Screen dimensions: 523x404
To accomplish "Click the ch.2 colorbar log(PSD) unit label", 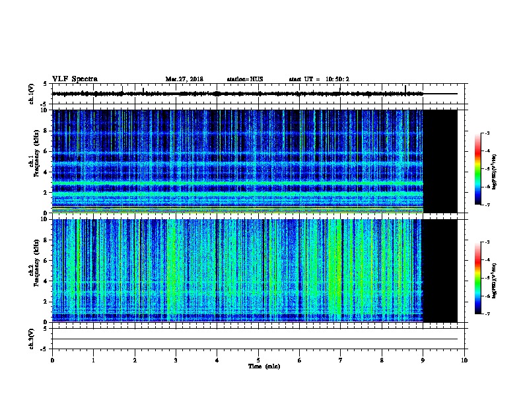I will point(494,281).
